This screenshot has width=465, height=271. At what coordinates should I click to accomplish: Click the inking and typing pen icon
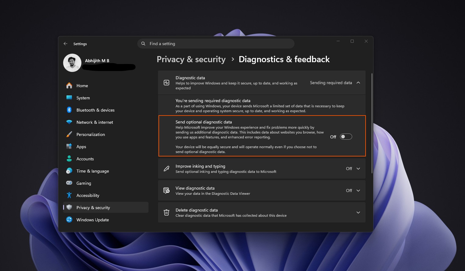(166, 169)
